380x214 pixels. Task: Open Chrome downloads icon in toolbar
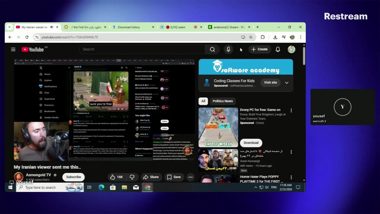point(275,37)
